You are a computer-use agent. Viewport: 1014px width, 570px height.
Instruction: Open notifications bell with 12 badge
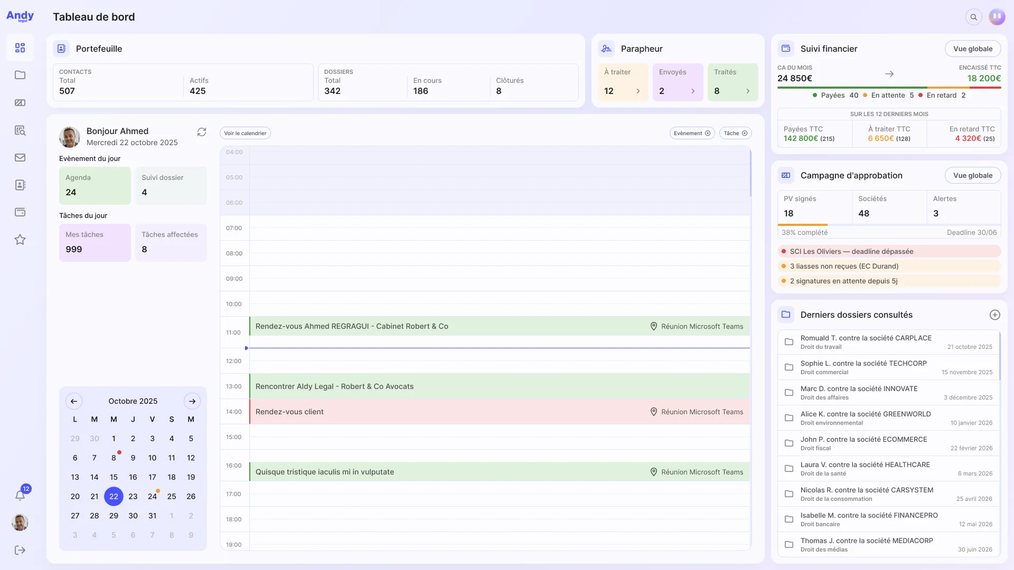(20, 495)
